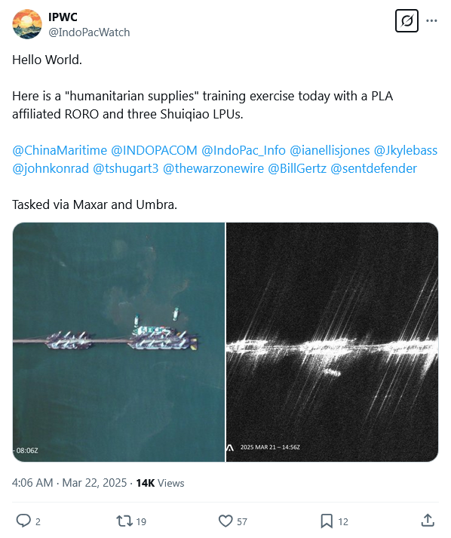Open the IPWC profile avatar

pyautogui.click(x=27, y=24)
